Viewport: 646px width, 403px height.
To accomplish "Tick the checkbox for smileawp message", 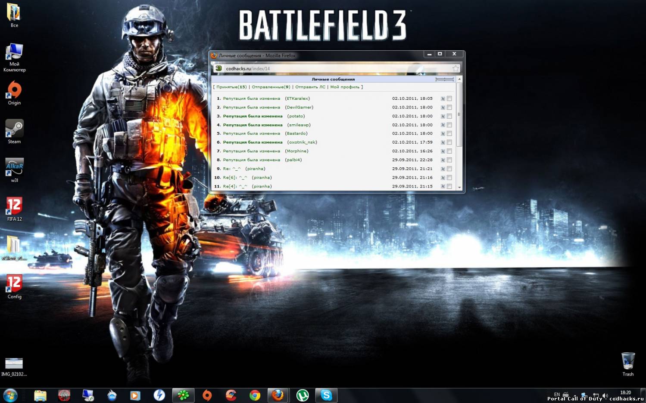I will 449,125.
